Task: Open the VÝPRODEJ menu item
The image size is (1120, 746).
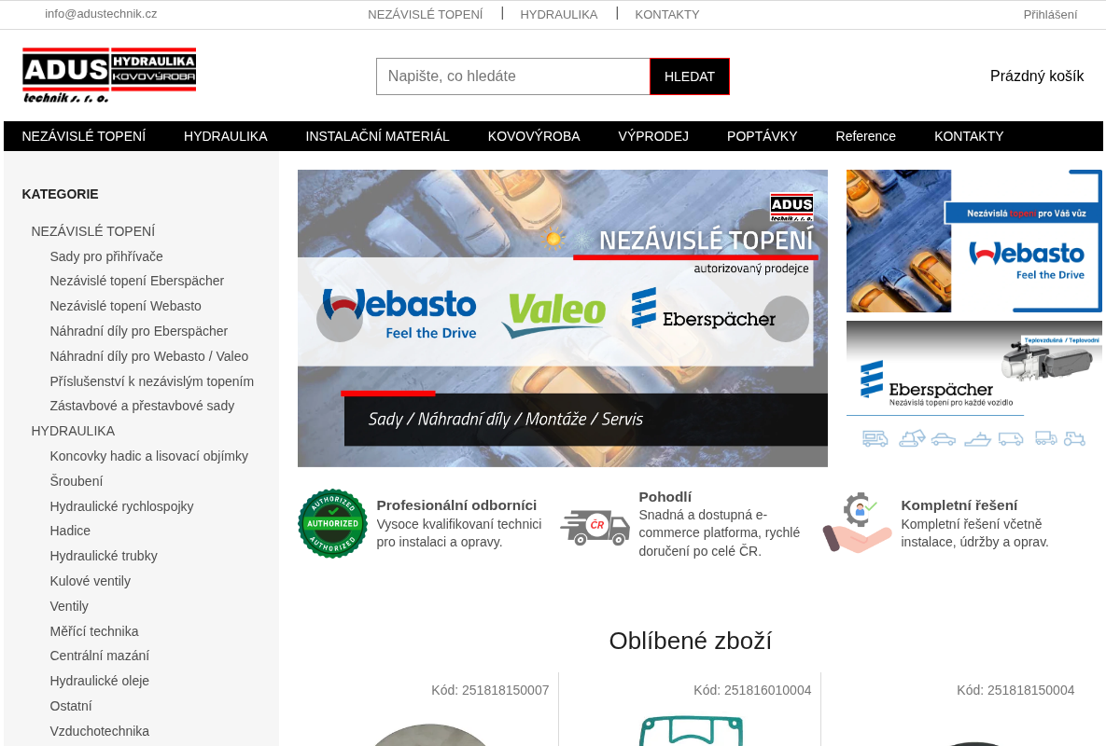Action: click(653, 136)
